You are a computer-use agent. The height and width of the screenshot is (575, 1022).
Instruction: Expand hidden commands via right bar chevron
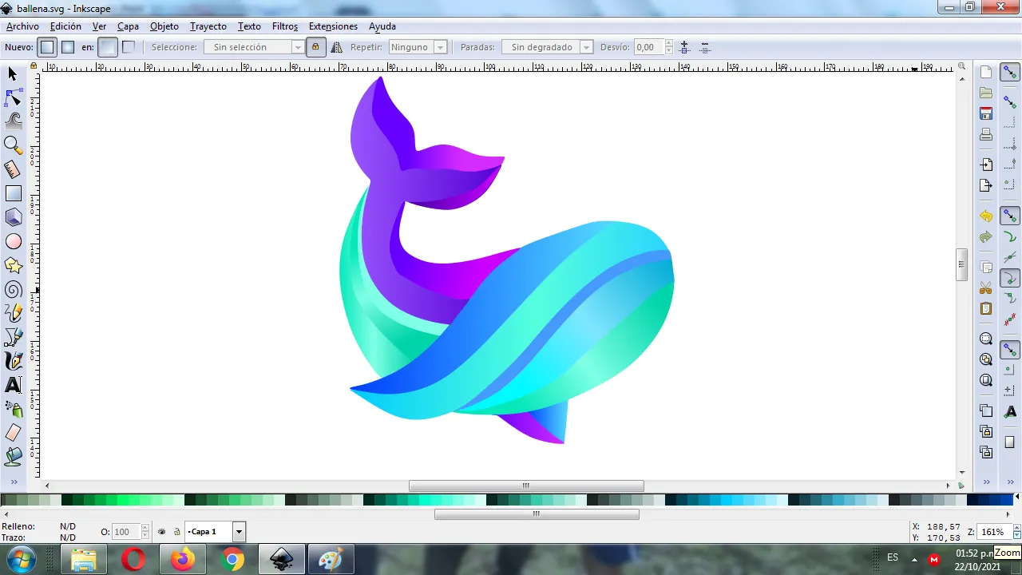pyautogui.click(x=986, y=482)
